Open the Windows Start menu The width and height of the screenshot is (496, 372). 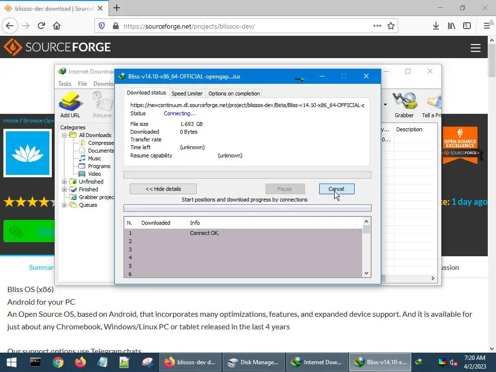[12, 362]
